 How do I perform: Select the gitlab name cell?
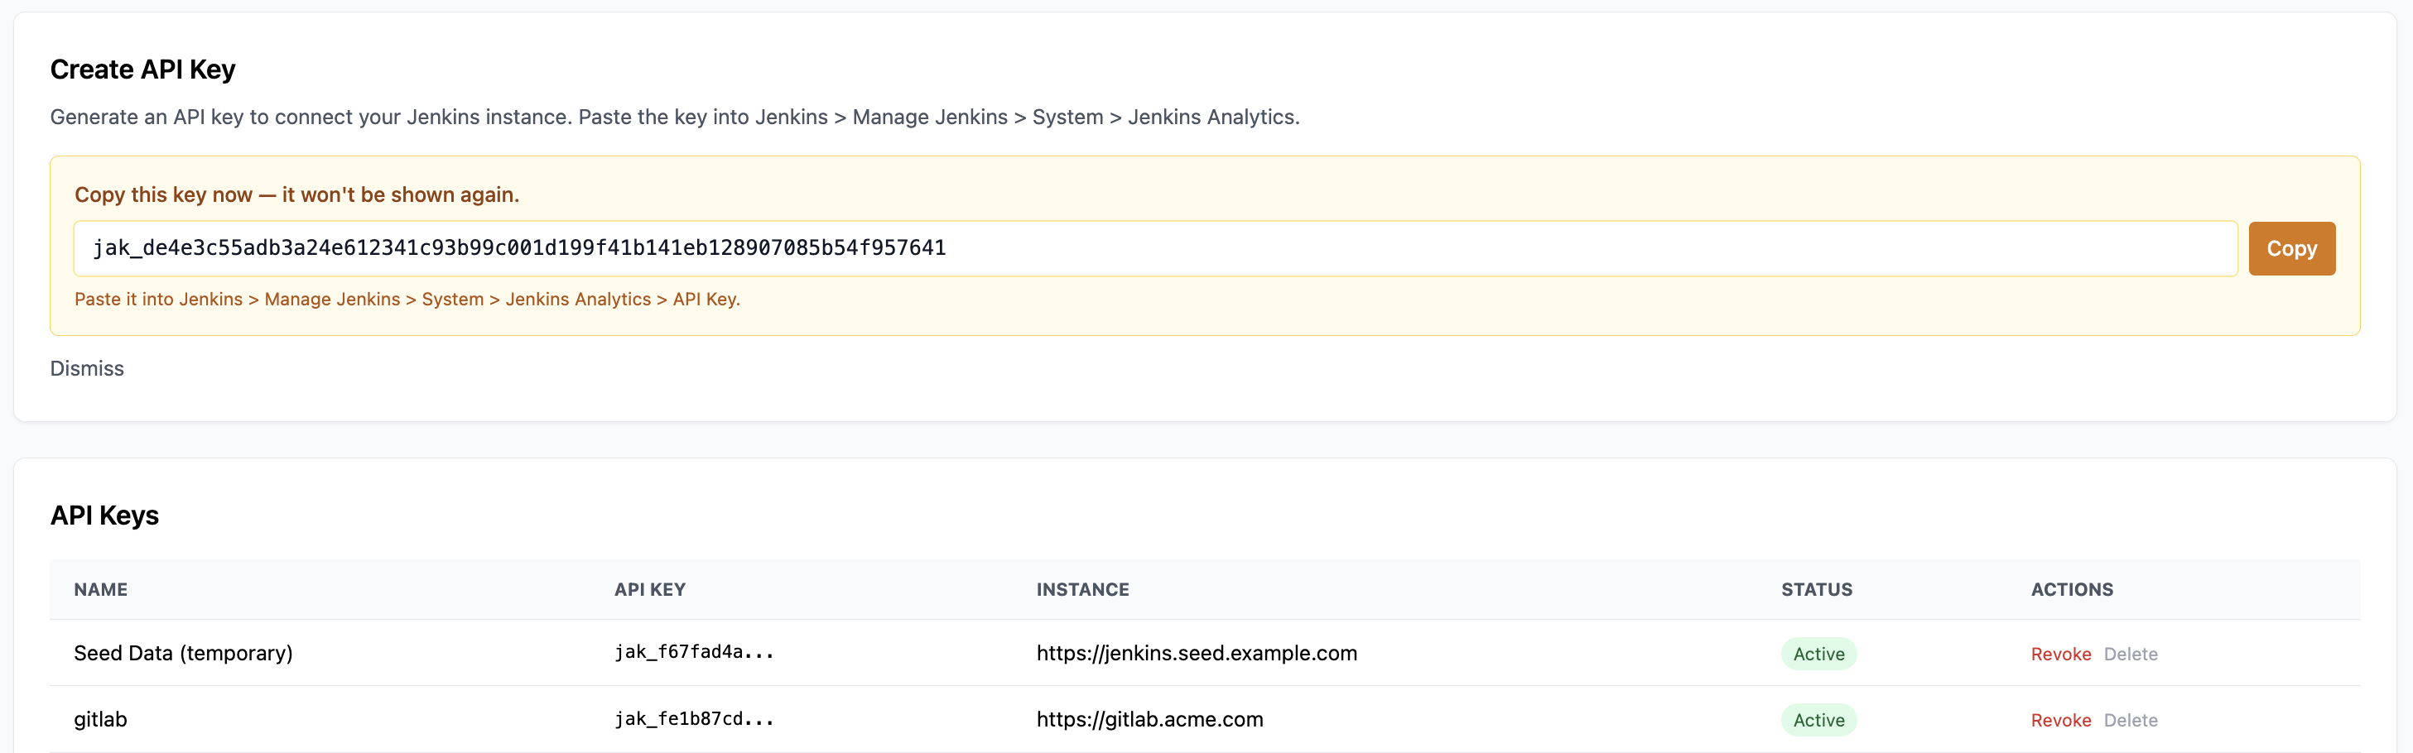(100, 719)
